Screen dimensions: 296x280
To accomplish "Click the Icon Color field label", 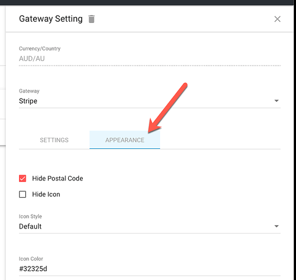I will 31,259.
